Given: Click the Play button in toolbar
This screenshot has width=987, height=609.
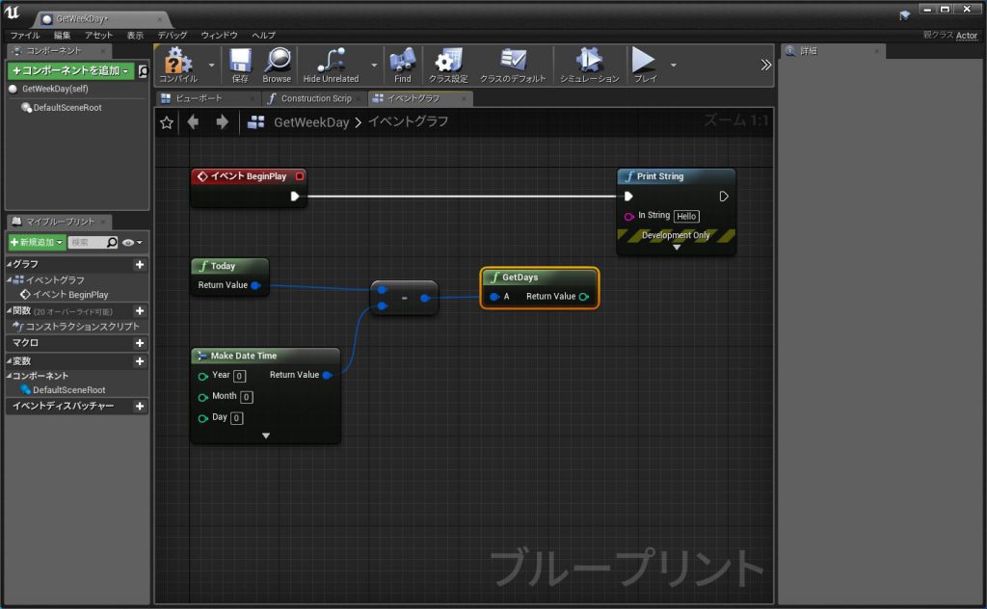Looking at the screenshot, I should (x=644, y=65).
